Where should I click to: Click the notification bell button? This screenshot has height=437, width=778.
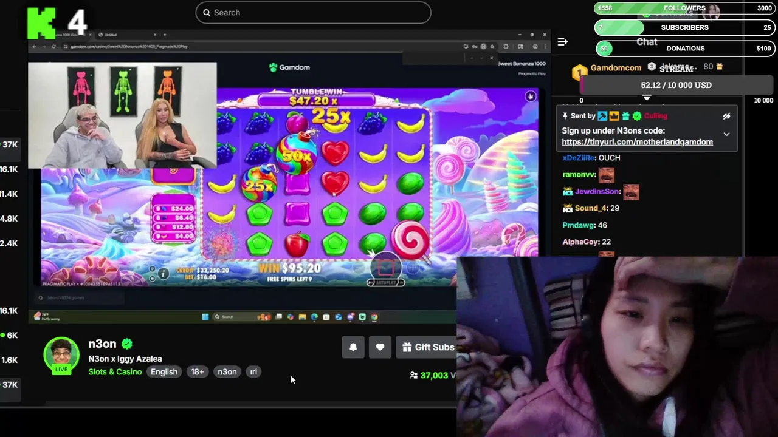click(353, 347)
